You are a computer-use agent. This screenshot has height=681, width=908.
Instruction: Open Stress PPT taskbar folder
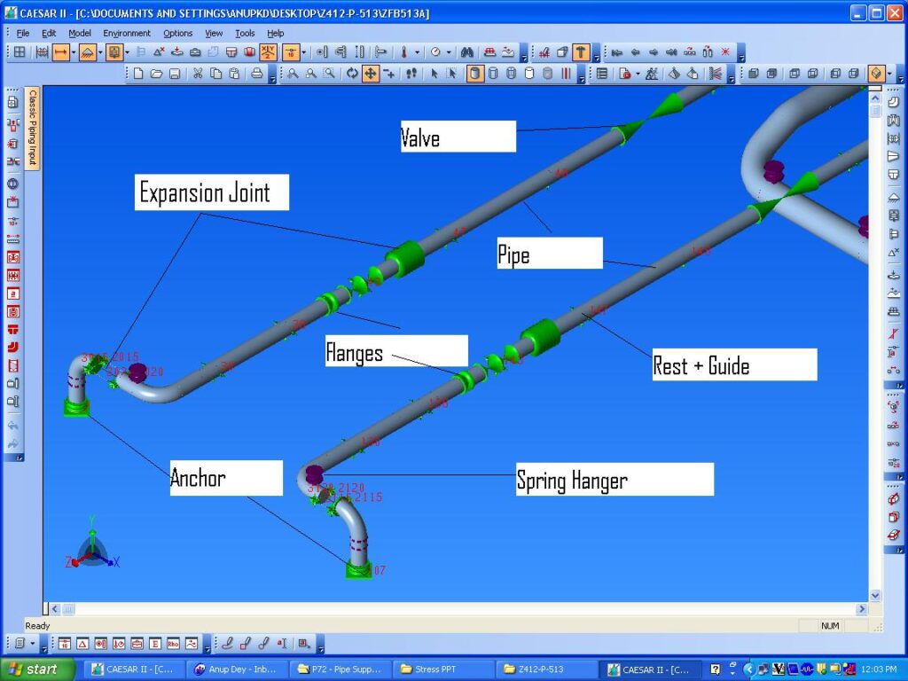(442, 669)
